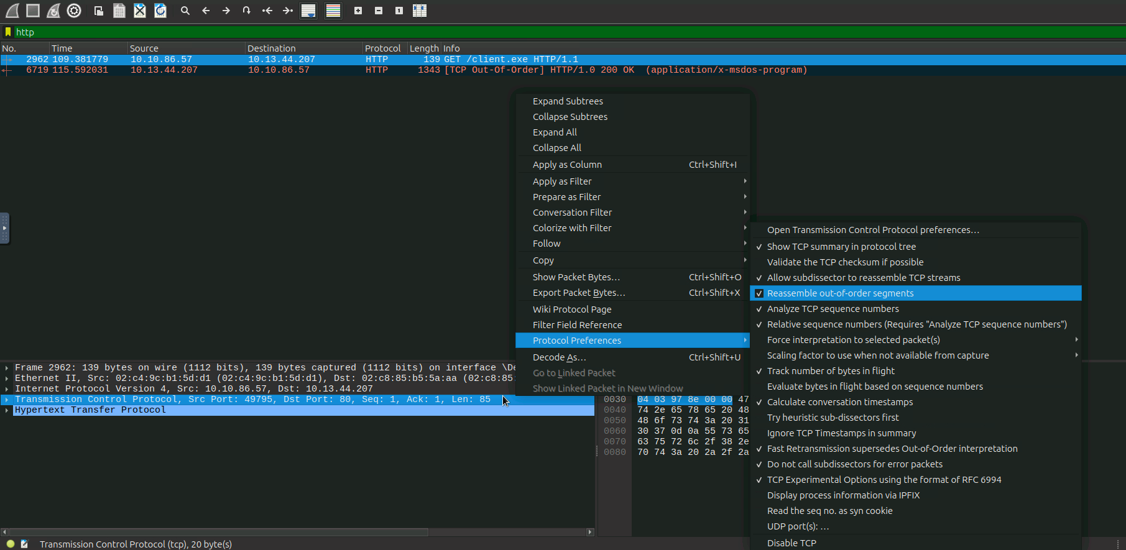The width and height of the screenshot is (1126, 550).
Task: Disable Analyze TCP sequence numbers option
Action: [x=833, y=309]
